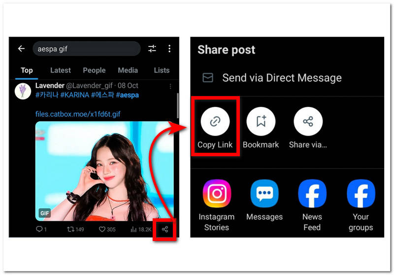Share to Facebook News Feed

pyautogui.click(x=312, y=194)
